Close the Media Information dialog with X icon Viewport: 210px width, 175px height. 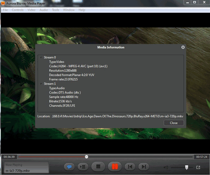click(x=183, y=47)
